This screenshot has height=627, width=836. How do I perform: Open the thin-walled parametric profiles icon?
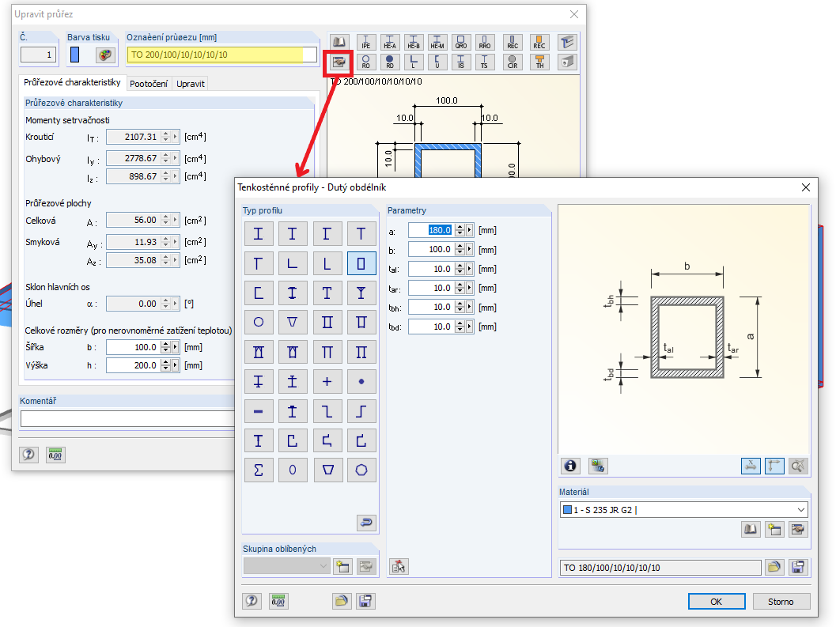(x=339, y=62)
